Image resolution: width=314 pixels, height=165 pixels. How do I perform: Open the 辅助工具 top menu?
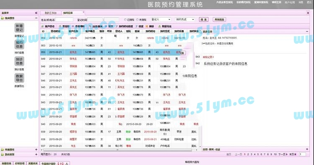point(277,3)
